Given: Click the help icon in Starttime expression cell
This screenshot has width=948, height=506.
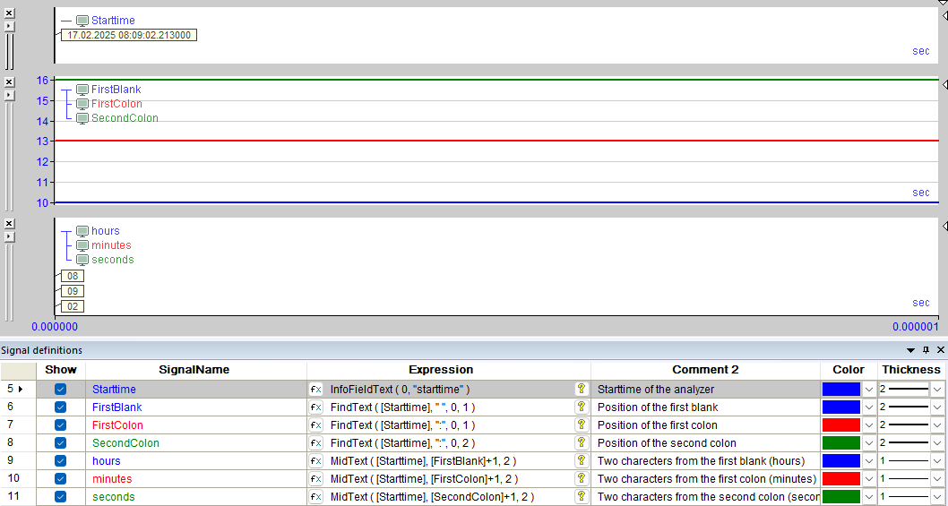Looking at the screenshot, I should tap(582, 390).
